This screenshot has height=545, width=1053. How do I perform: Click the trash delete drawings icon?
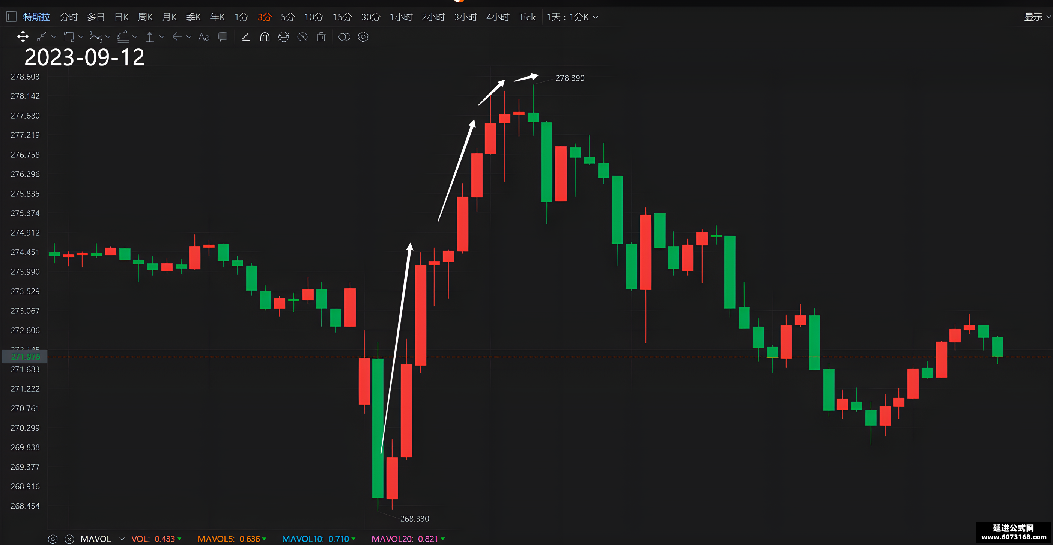(321, 37)
